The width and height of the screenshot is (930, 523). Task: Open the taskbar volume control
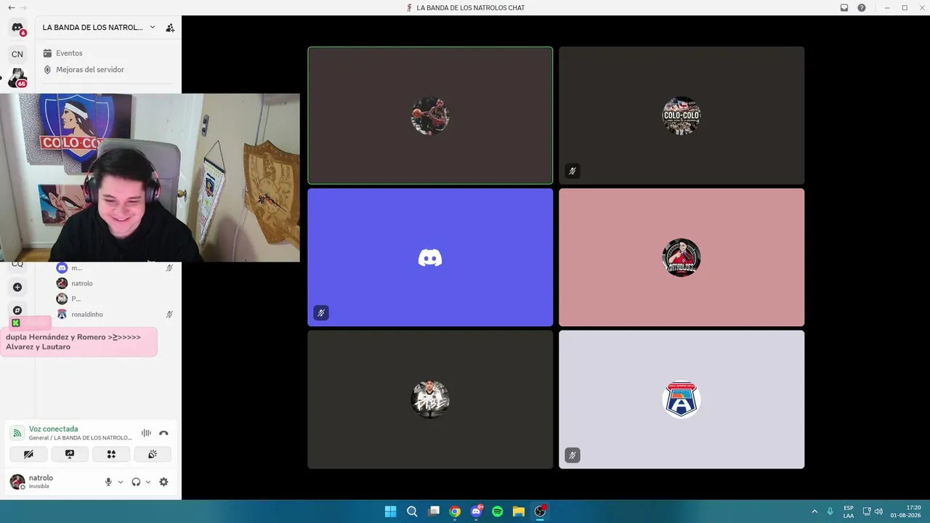tap(878, 511)
